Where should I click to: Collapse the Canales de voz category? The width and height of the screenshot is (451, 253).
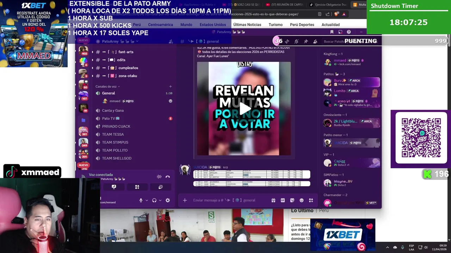pos(107,86)
